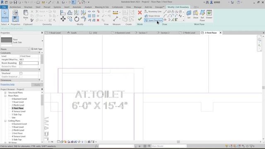265x149 pixels.
Task: Choose Mirror Draw Axis tool
Action: point(83,13)
